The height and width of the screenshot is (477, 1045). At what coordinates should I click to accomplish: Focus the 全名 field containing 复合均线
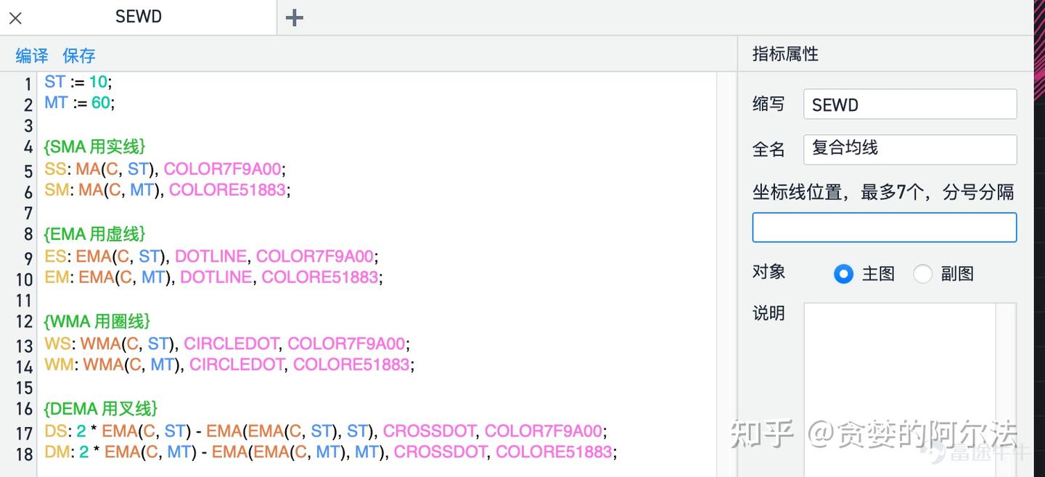tap(910, 149)
